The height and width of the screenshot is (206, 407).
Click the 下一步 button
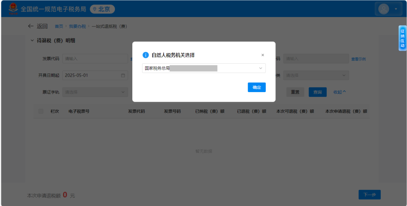coord(370,195)
